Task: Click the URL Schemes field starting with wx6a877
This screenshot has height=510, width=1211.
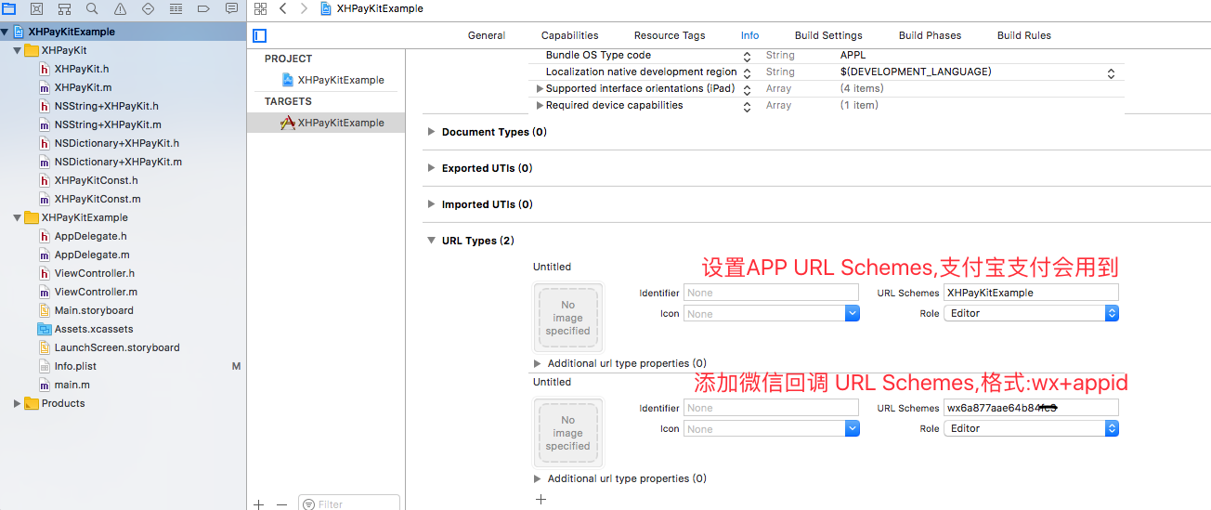Action: coord(1031,408)
